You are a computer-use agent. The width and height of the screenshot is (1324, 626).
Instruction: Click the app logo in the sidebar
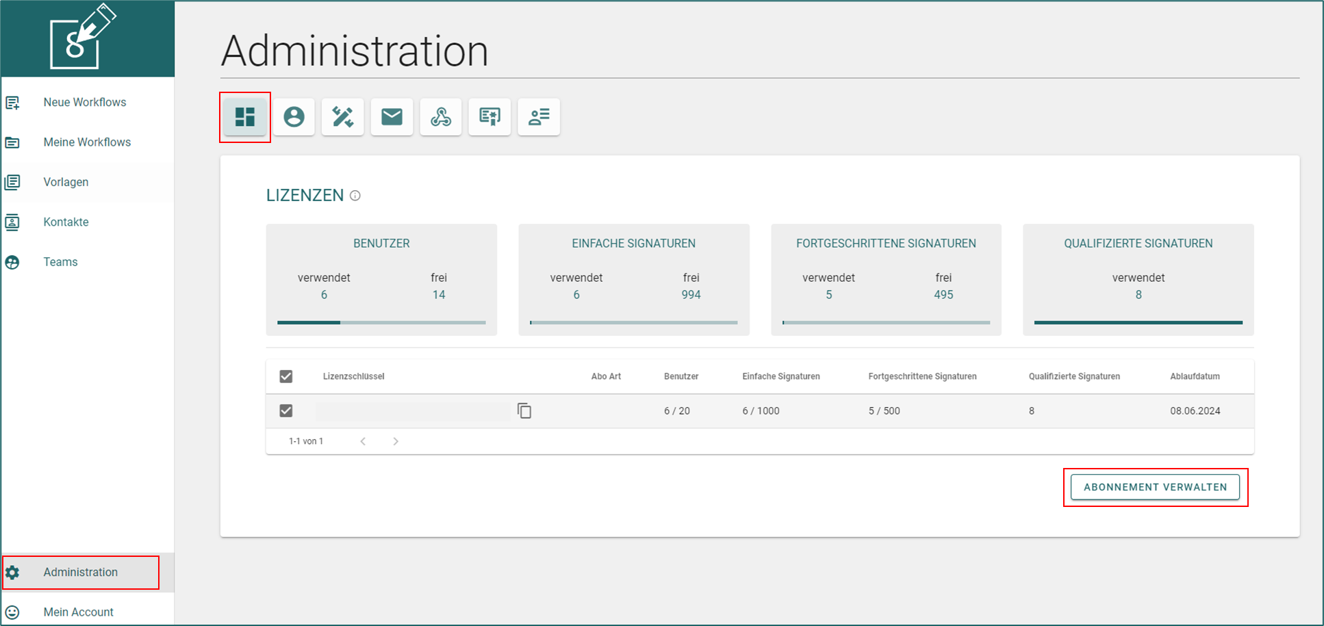point(83,37)
